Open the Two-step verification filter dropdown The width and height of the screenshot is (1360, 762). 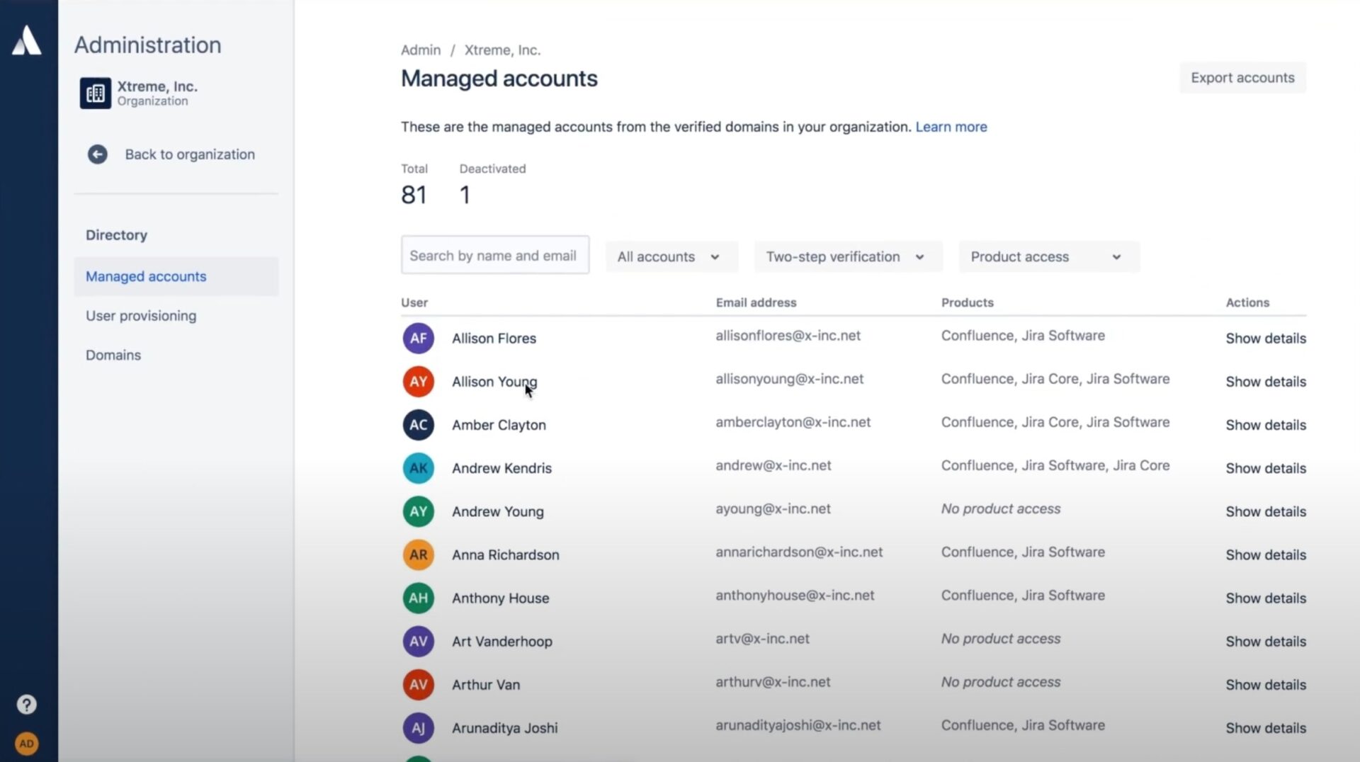point(848,257)
